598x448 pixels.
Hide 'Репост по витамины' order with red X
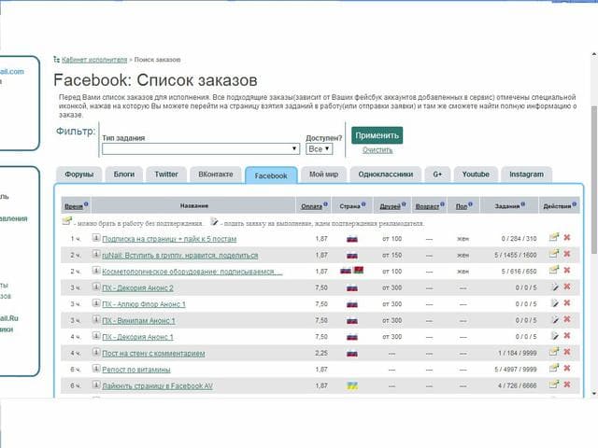pyautogui.click(x=567, y=369)
